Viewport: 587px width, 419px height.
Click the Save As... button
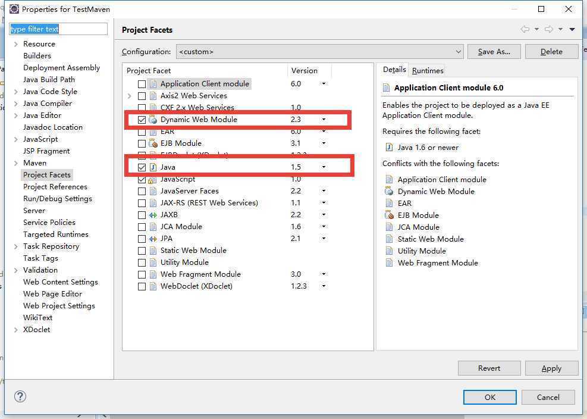click(494, 52)
